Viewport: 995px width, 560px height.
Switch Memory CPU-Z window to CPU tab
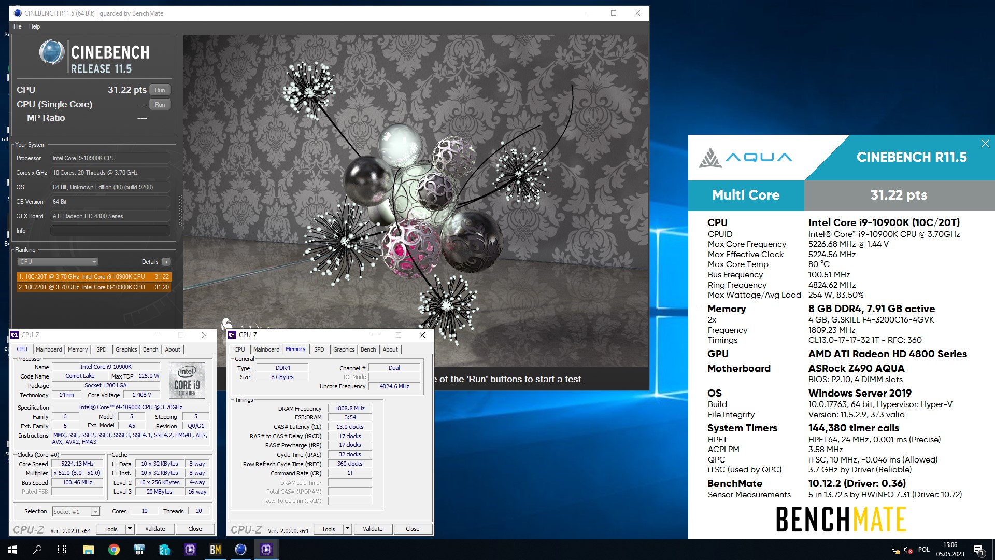(x=239, y=349)
